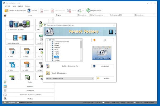Toggle Use Multi-Threads checkbox
Image resolution: width=160 pixels, height=106 pixels.
[x=18, y=102]
